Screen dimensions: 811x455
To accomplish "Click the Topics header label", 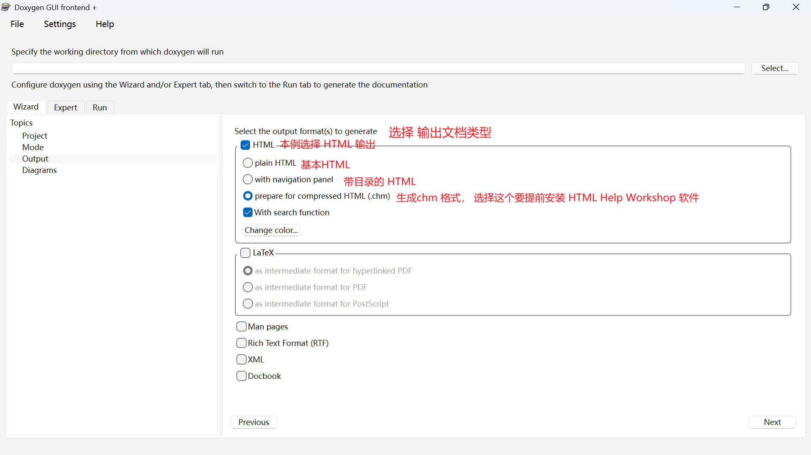I will coord(22,123).
